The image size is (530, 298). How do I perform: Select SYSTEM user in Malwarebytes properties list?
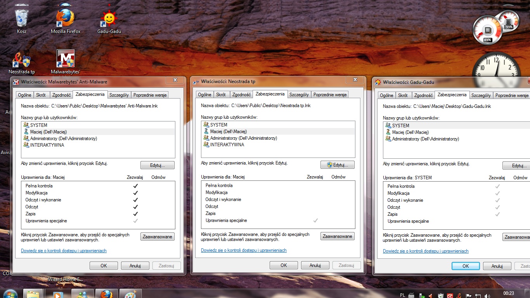coord(98,125)
